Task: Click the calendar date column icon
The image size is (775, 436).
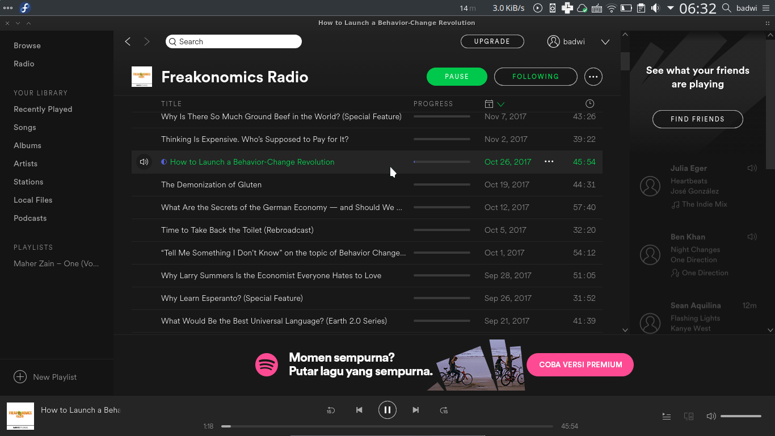Action: pos(489,104)
